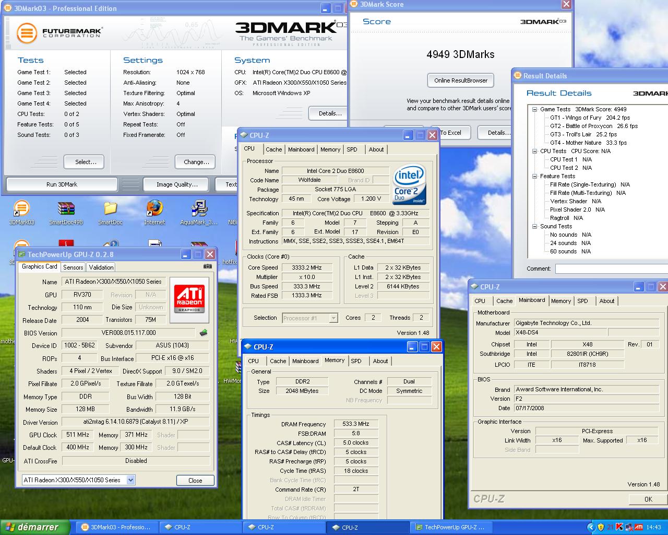668x535 pixels.
Task: Select GT1 - Wings of Fury result
Action: click(590, 118)
